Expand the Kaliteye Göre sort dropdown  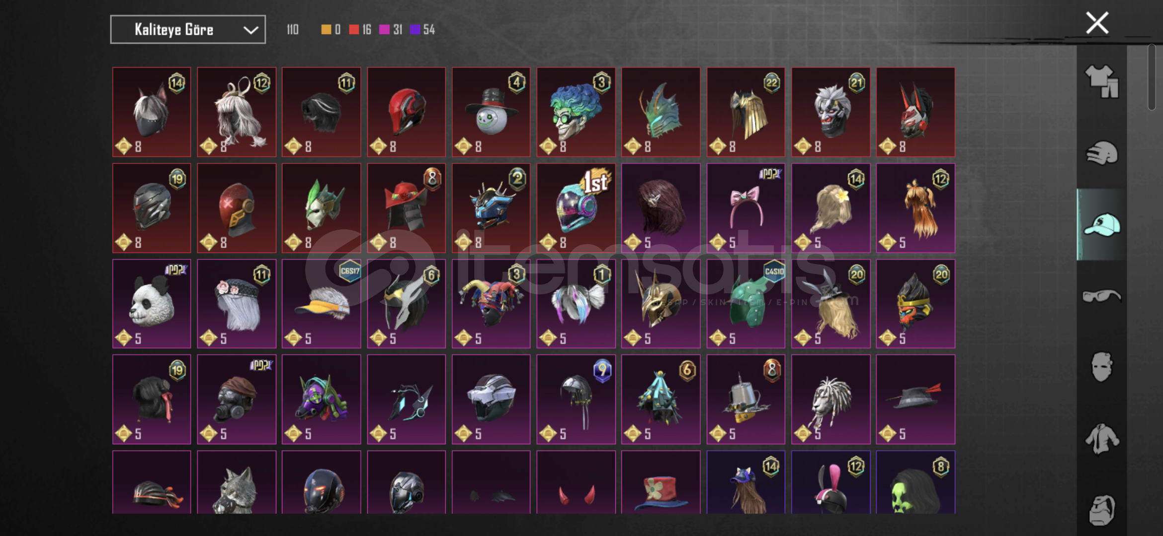[188, 30]
